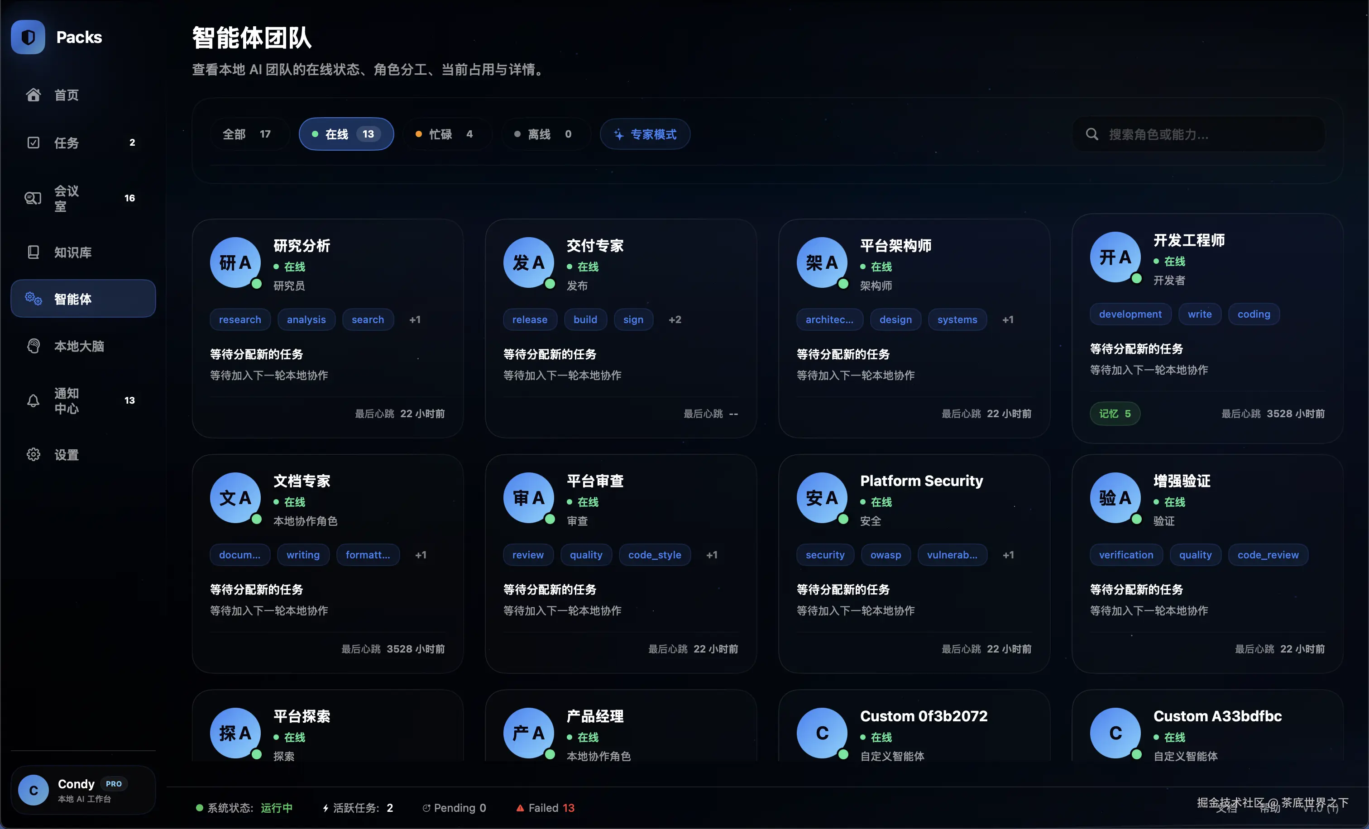Click the 发A avatar of 交付专家
The image size is (1369, 829).
point(528,262)
